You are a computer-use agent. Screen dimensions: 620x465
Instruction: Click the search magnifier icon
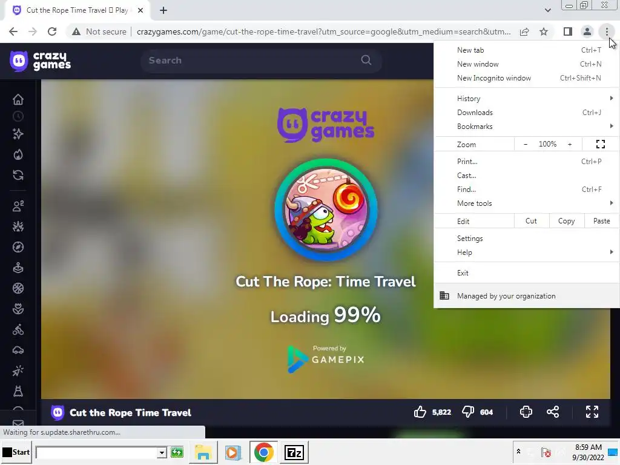366,60
